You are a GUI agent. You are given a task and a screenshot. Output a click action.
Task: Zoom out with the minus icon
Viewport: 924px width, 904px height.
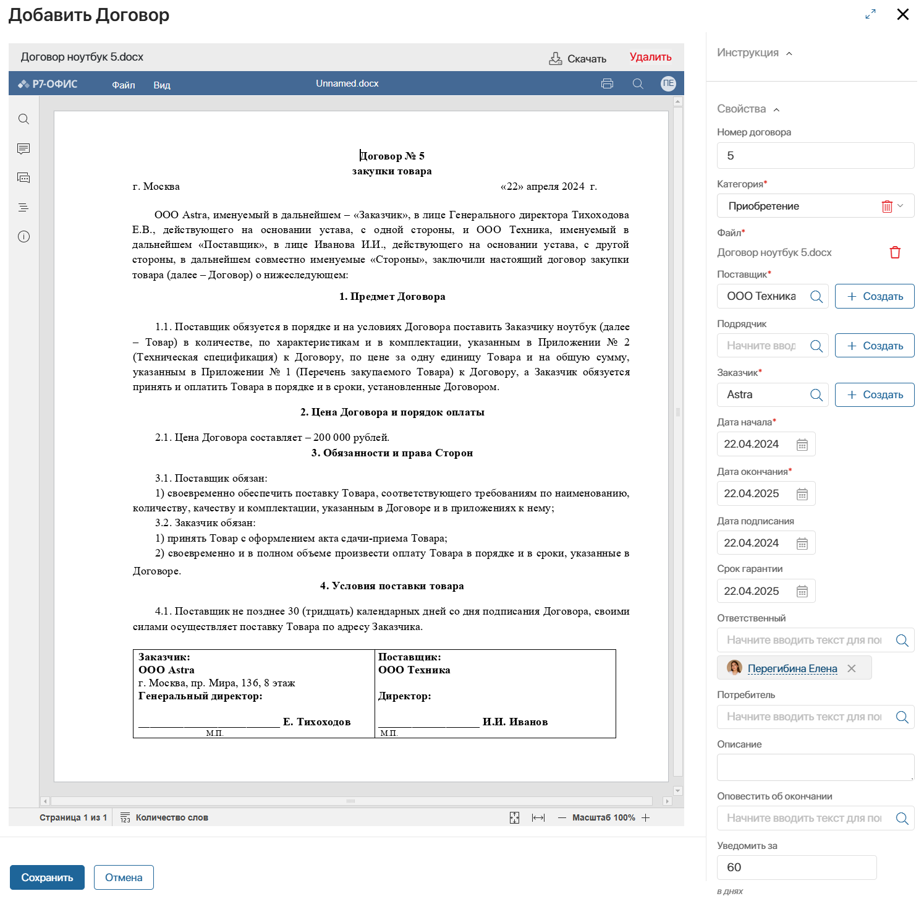(562, 817)
